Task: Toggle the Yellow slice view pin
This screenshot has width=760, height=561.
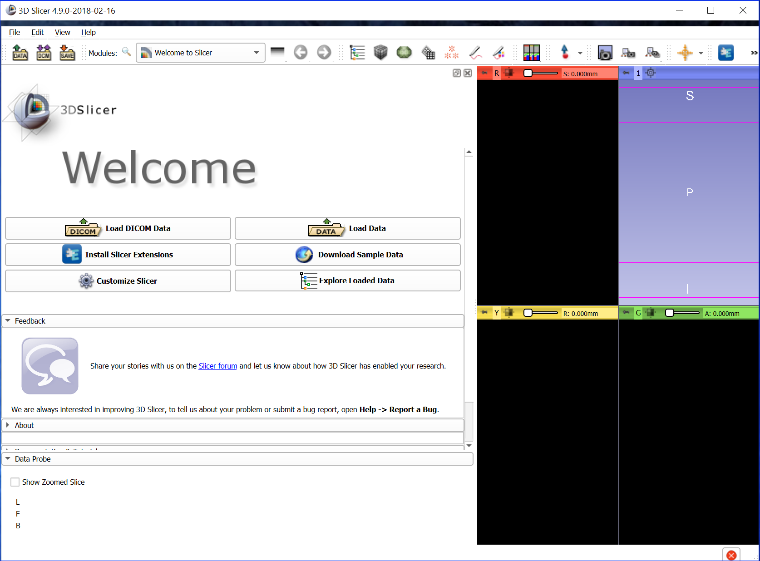Action: pyautogui.click(x=484, y=313)
